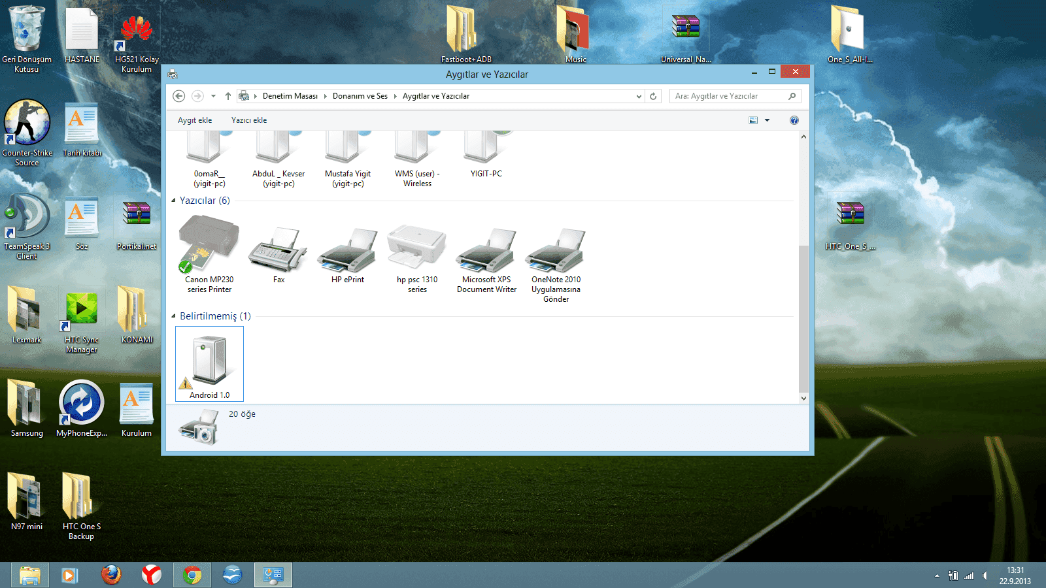Collapse the Yazıcılar (6) group
Image resolution: width=1046 pixels, height=588 pixels.
click(174, 201)
